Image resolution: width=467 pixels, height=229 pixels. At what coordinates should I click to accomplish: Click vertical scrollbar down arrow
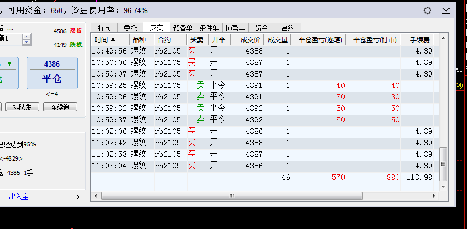click(443, 187)
